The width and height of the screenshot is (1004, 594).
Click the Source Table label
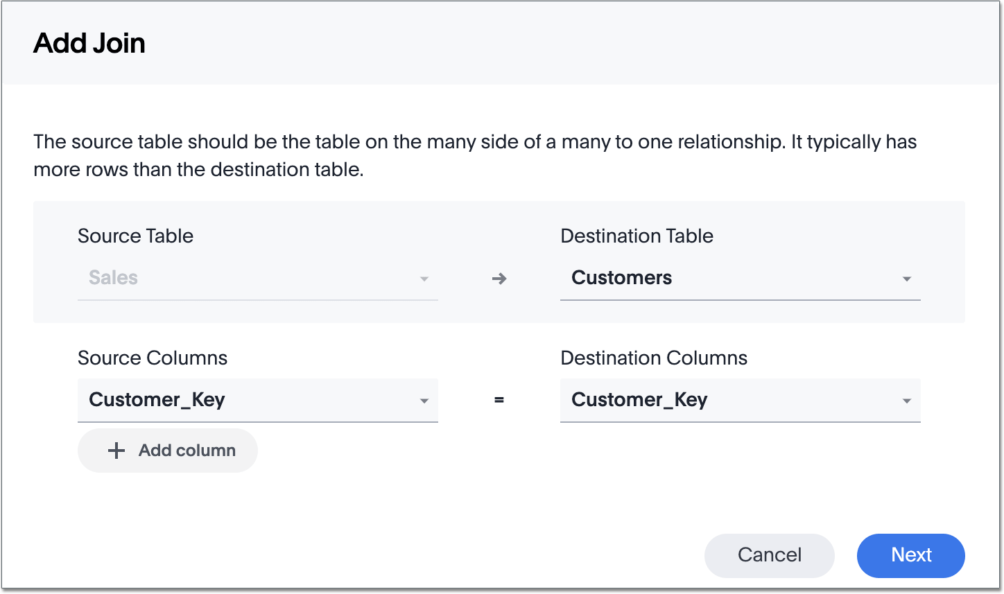135,236
